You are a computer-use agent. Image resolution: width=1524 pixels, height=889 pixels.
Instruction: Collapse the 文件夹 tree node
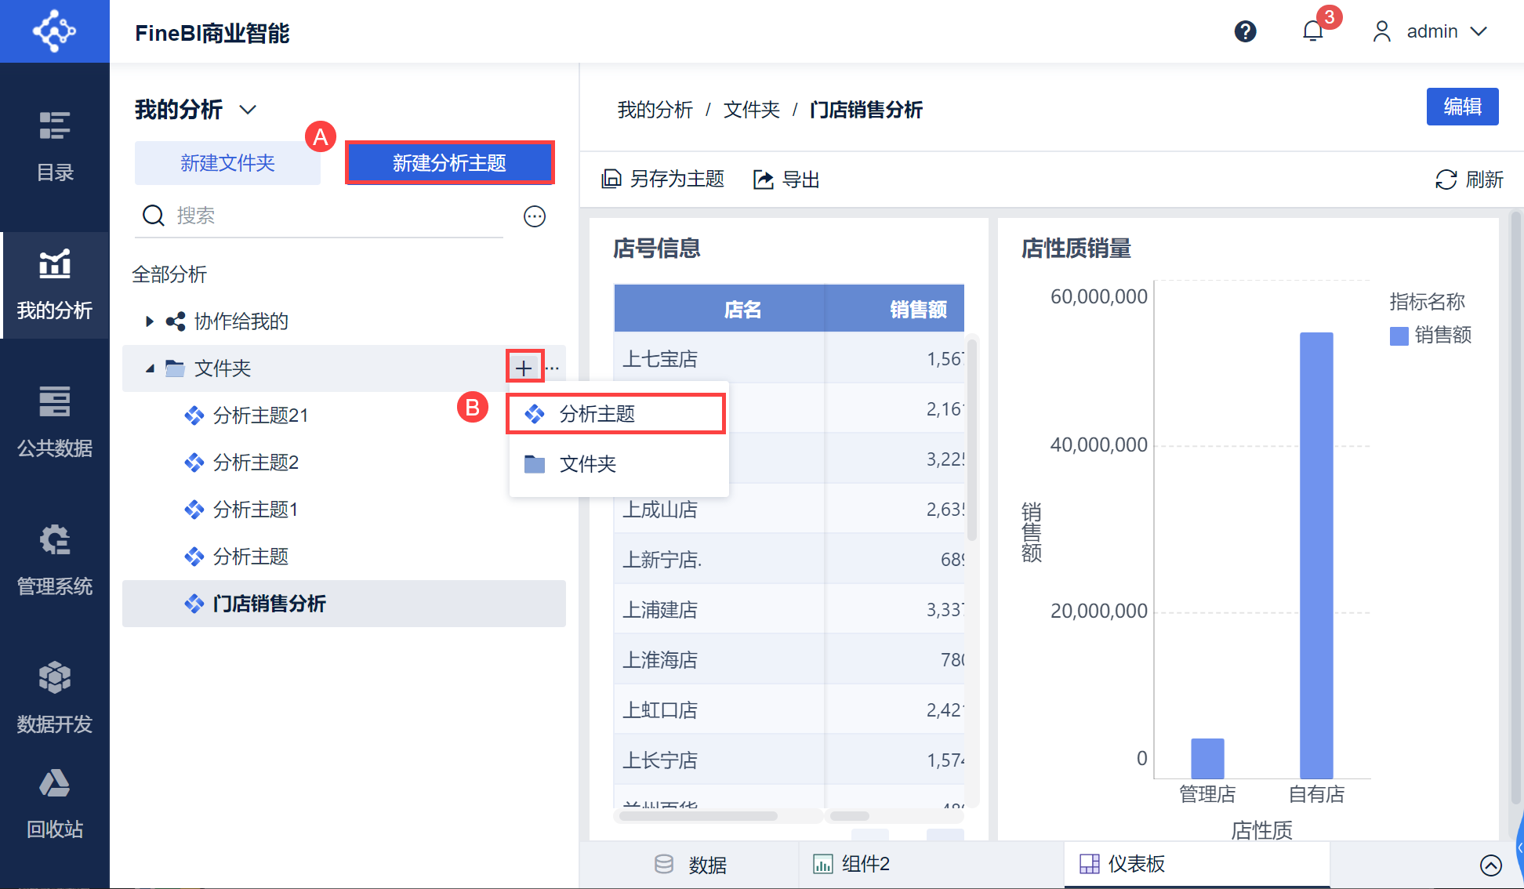click(x=150, y=368)
